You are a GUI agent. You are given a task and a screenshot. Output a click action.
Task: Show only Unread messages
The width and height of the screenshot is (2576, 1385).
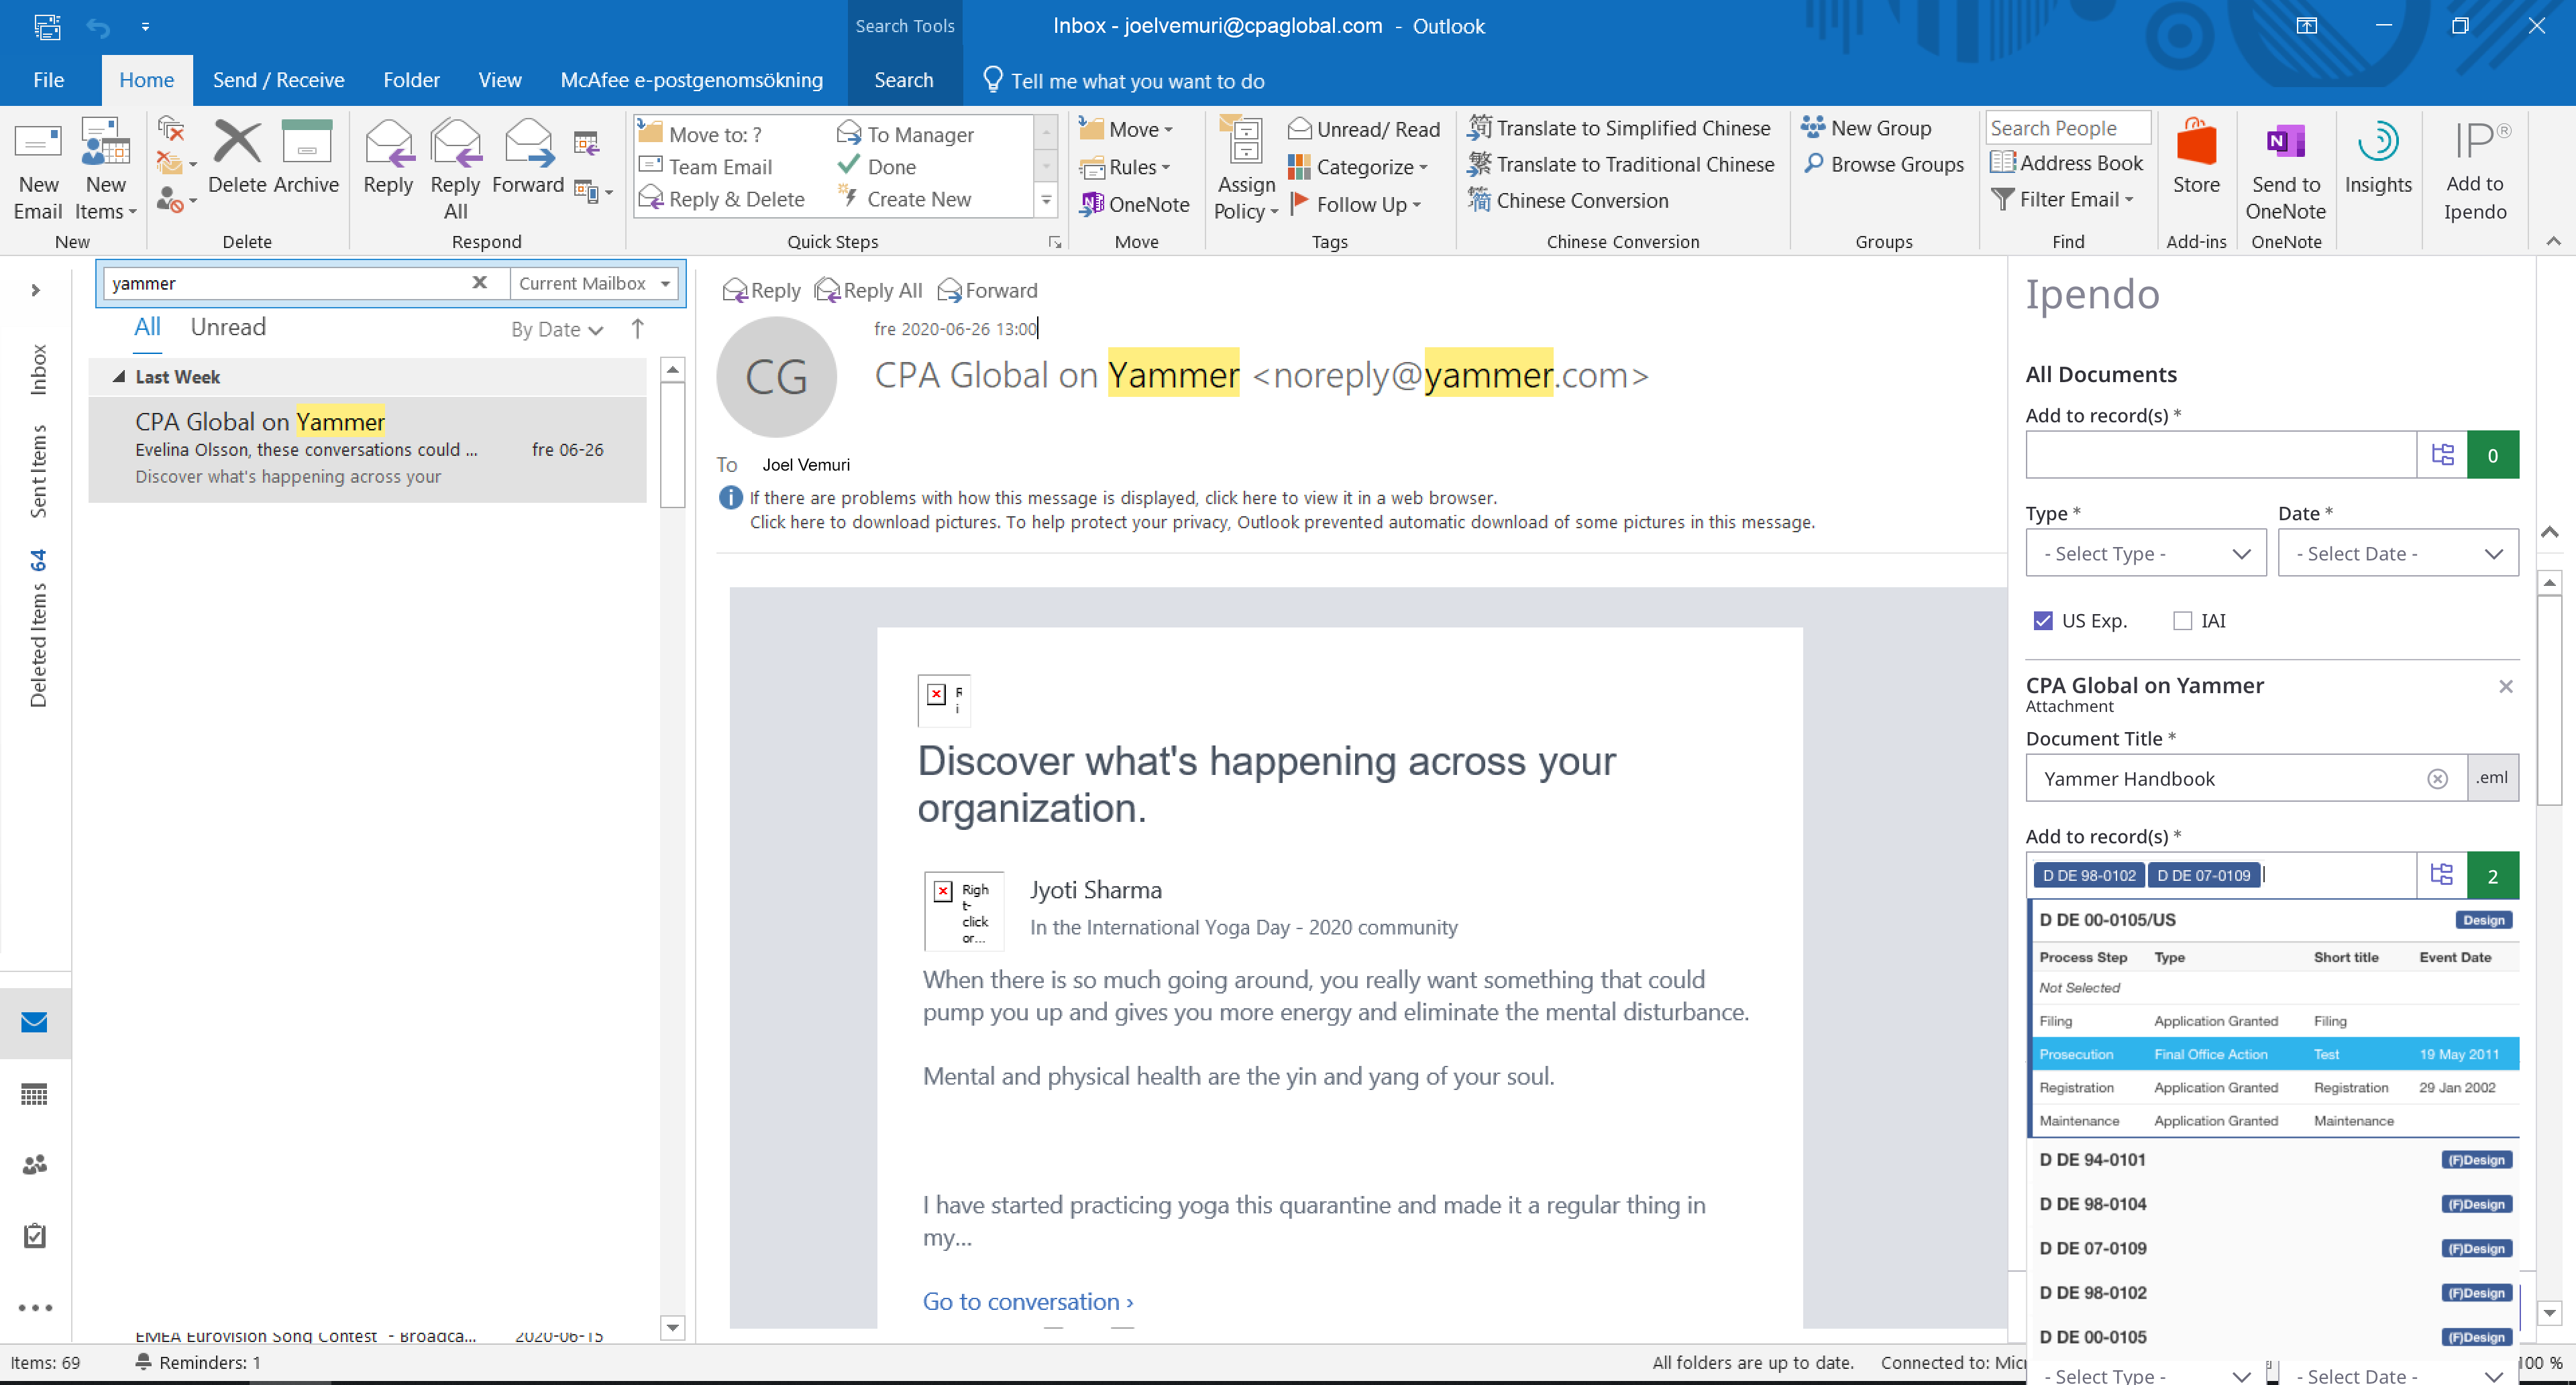228,326
